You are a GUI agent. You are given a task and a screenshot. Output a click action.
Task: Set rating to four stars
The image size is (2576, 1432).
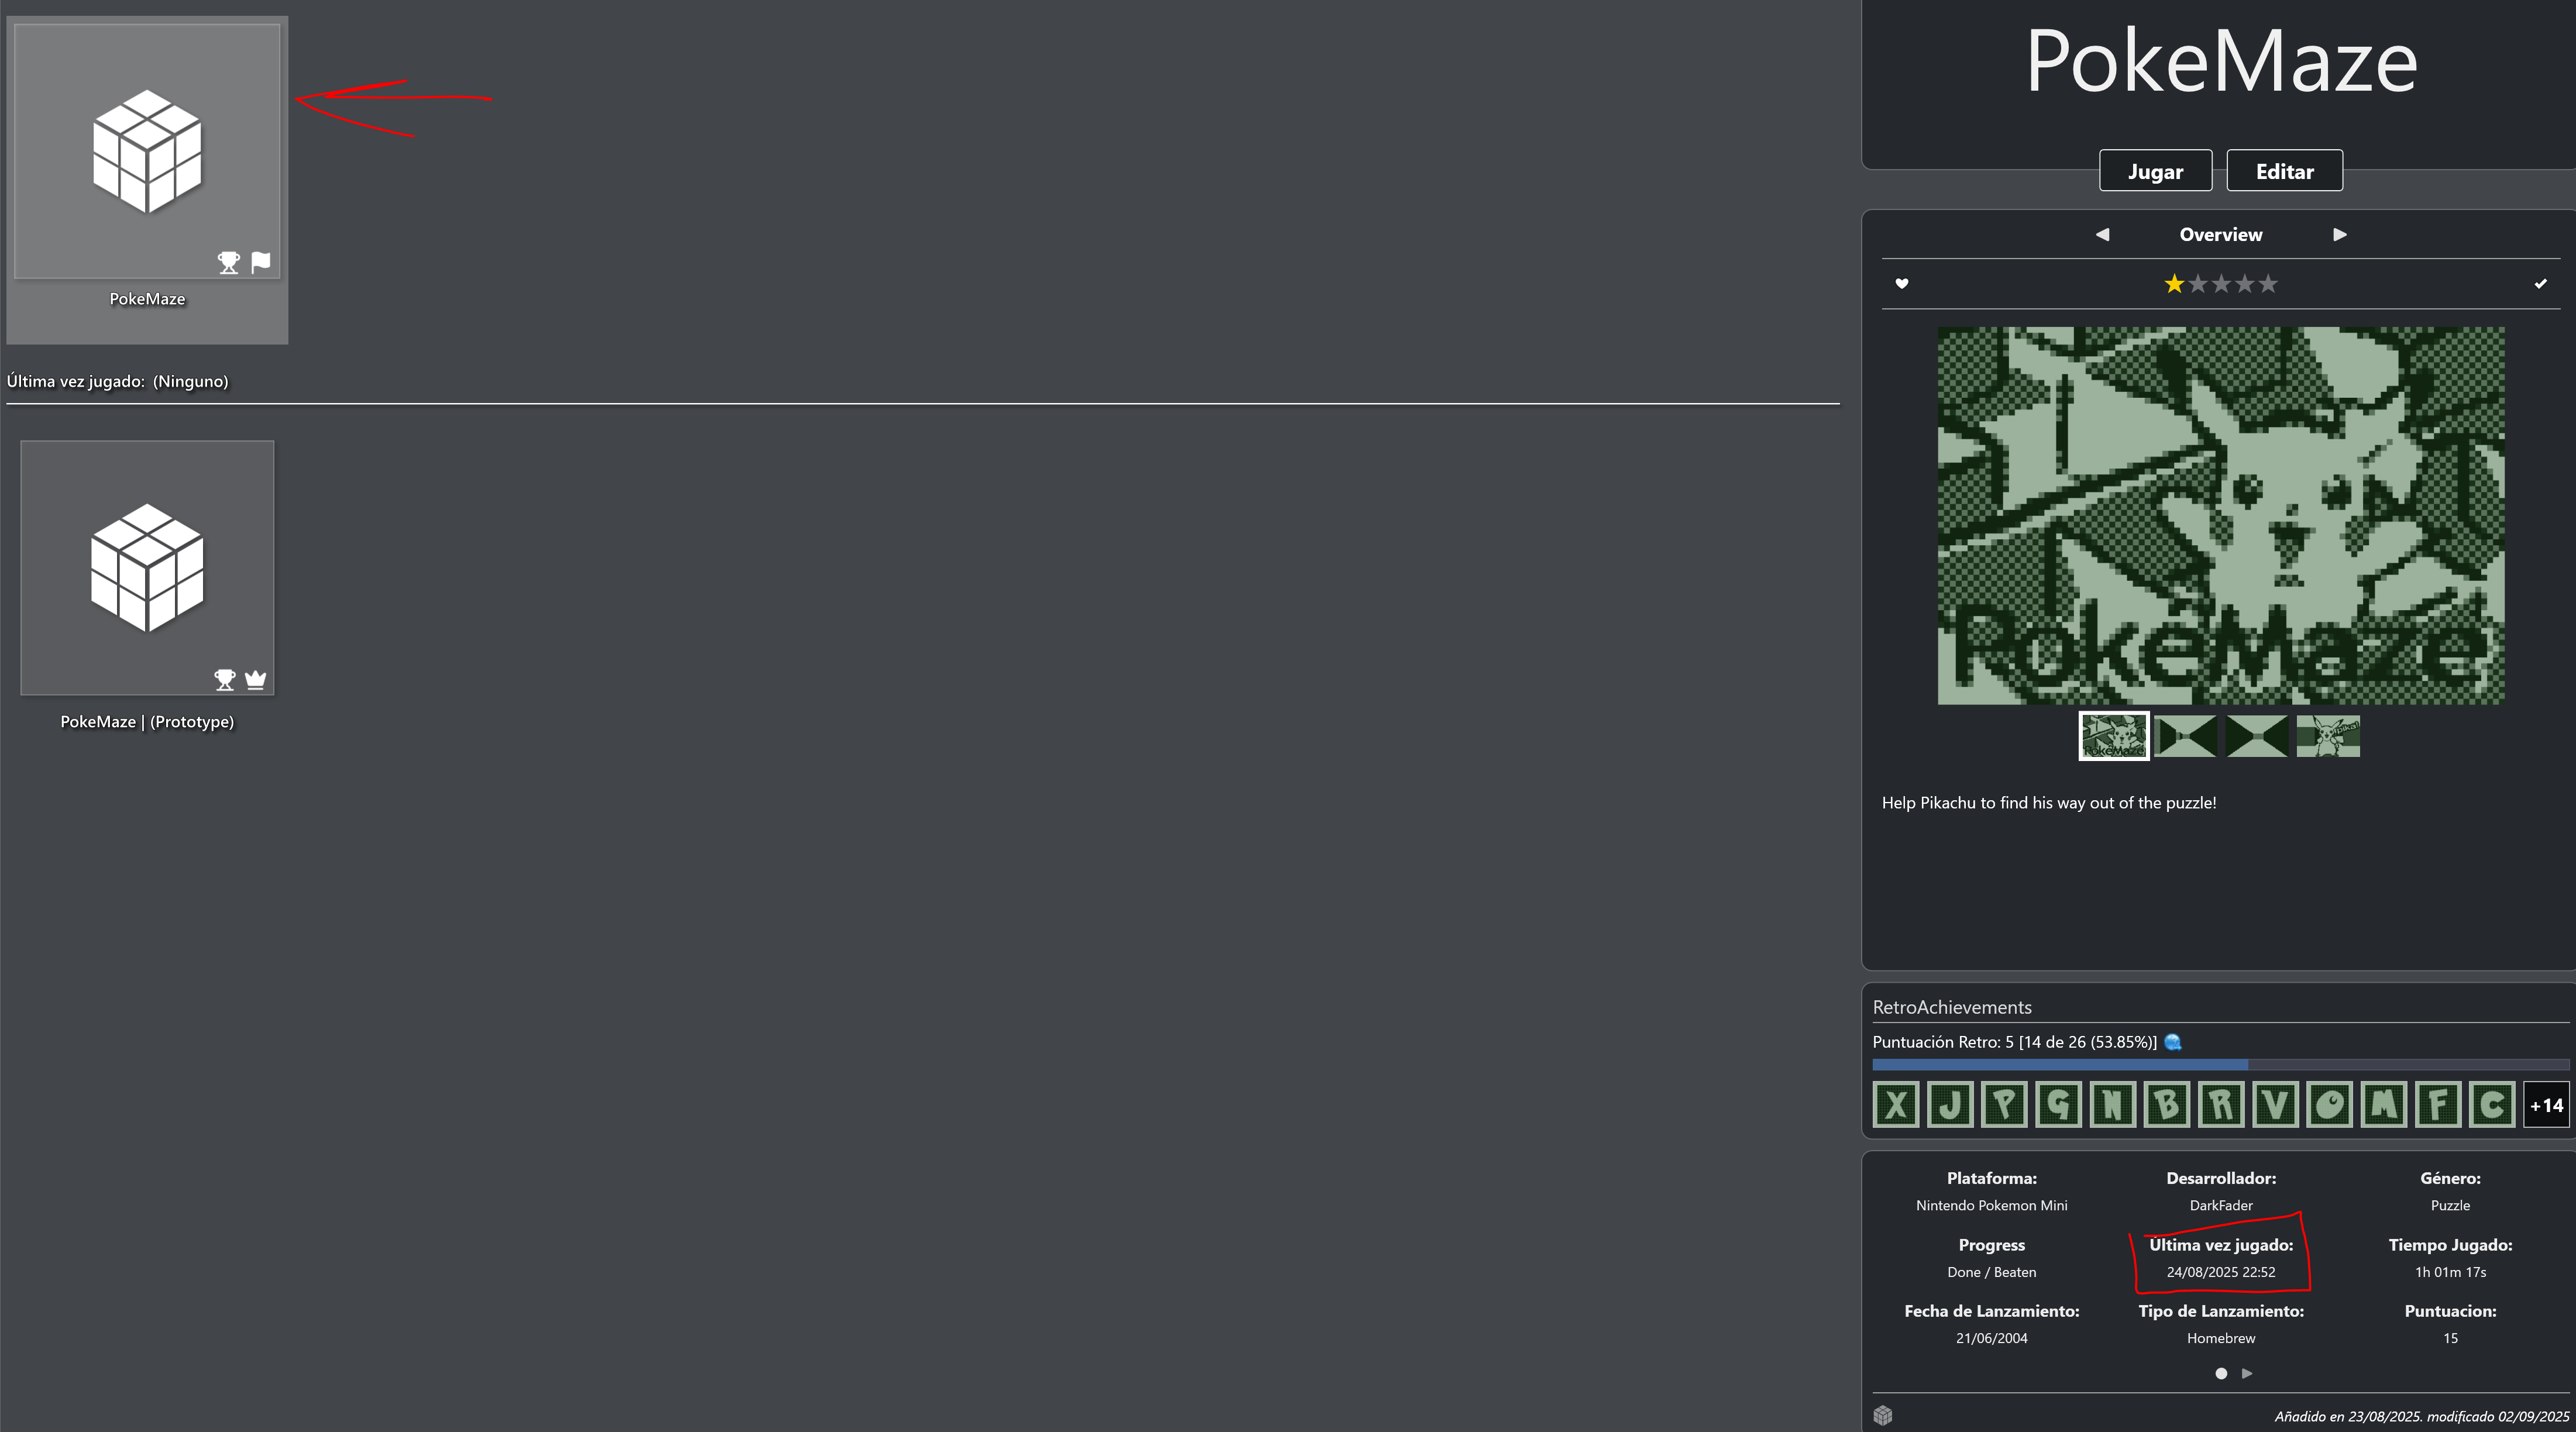2245,284
